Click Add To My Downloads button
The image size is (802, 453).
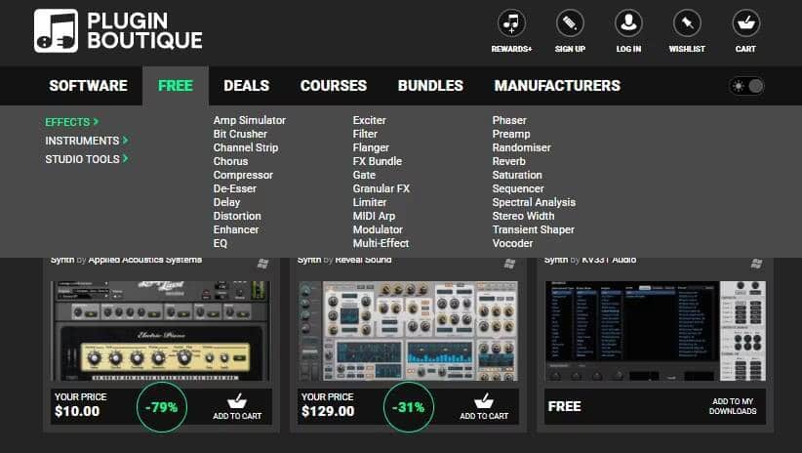[733, 406]
